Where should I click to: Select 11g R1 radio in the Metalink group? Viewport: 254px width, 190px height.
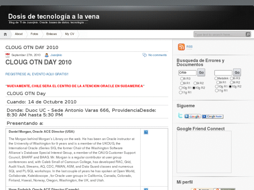coord(217,91)
